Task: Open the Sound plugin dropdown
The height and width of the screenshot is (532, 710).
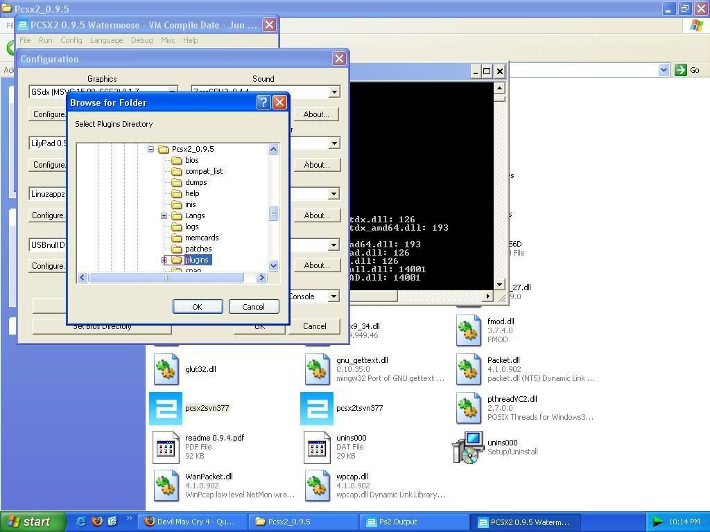Action: pyautogui.click(x=334, y=92)
